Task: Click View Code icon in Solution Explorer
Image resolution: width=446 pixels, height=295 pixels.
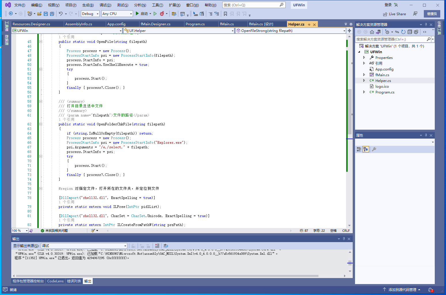Action: pyautogui.click(x=425, y=32)
